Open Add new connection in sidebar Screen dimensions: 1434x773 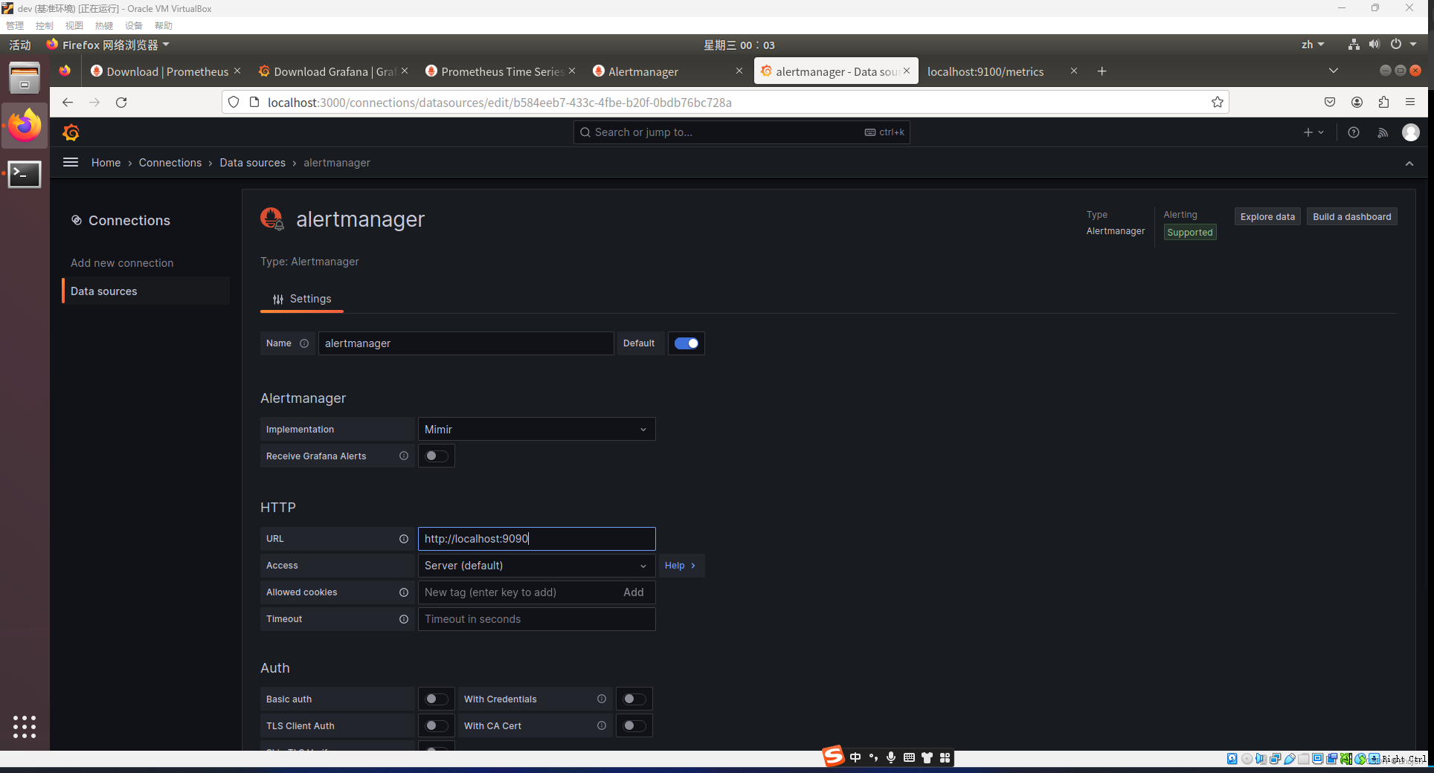point(122,263)
